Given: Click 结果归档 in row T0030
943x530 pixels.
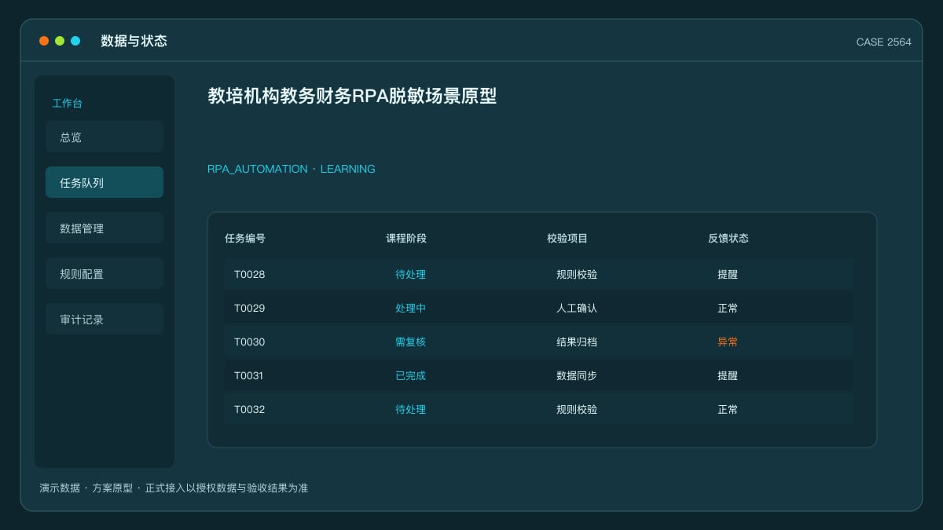Looking at the screenshot, I should tap(577, 342).
